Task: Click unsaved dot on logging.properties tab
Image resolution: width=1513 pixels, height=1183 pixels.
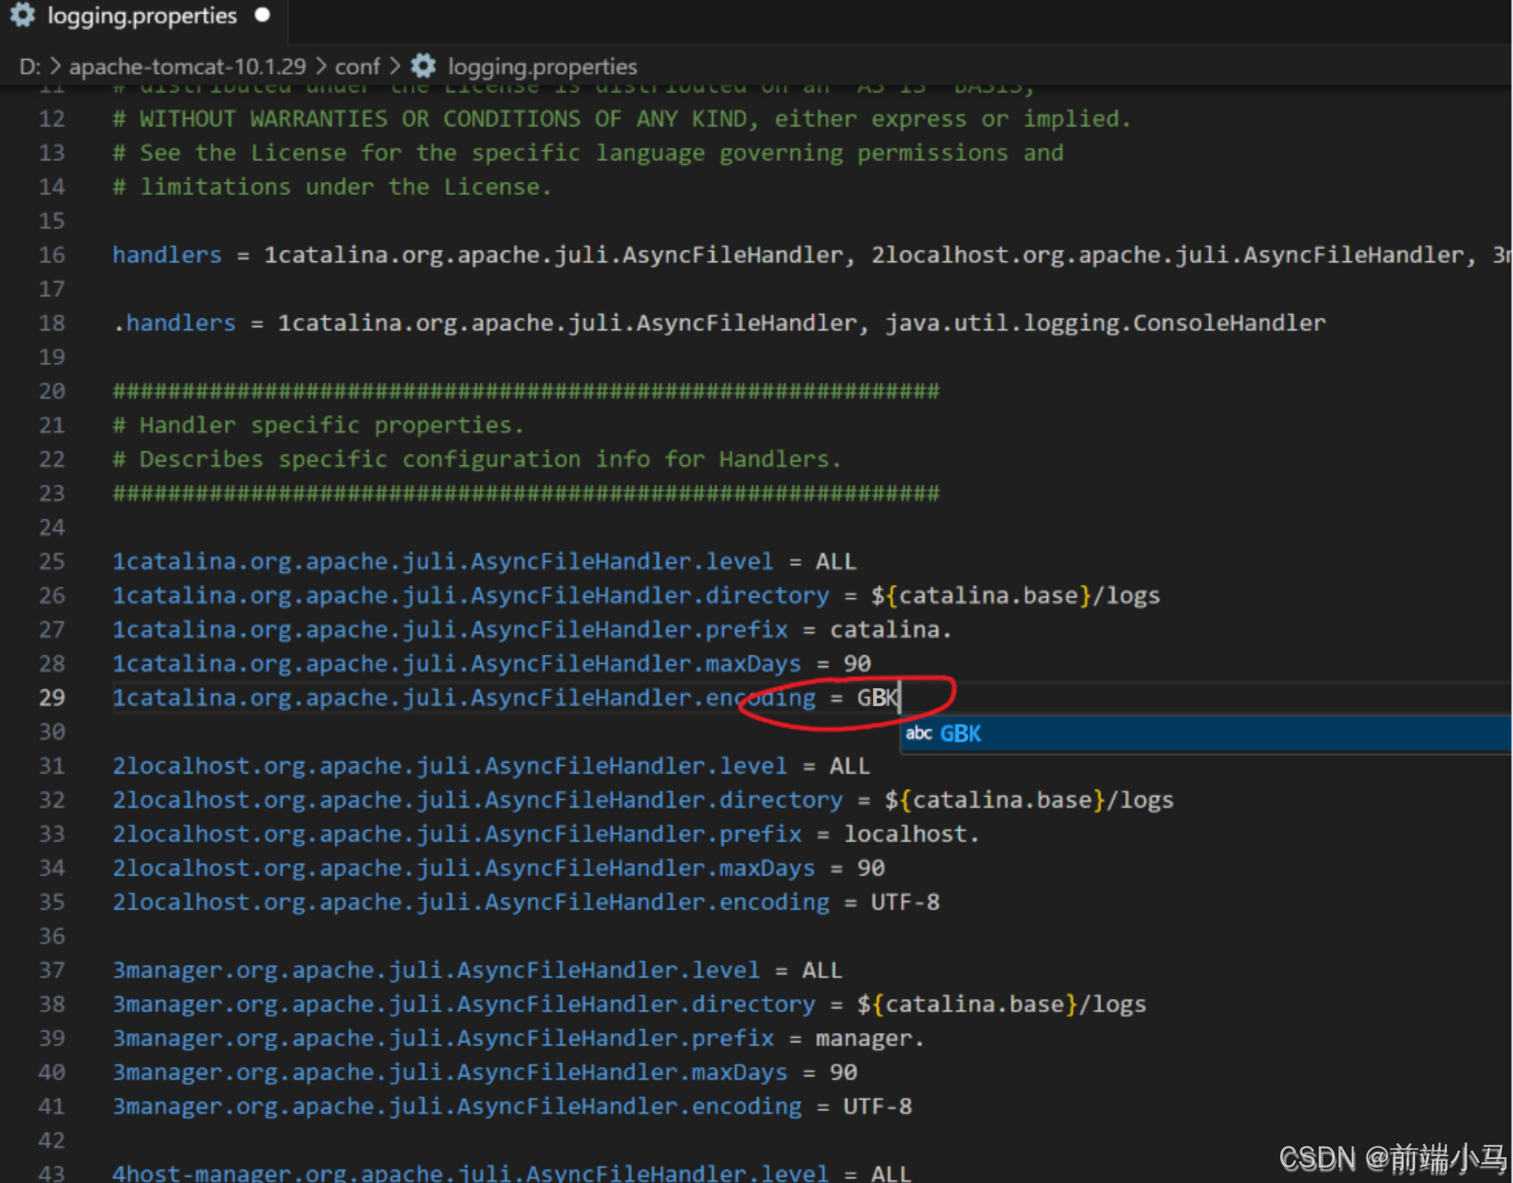Action: point(262,15)
